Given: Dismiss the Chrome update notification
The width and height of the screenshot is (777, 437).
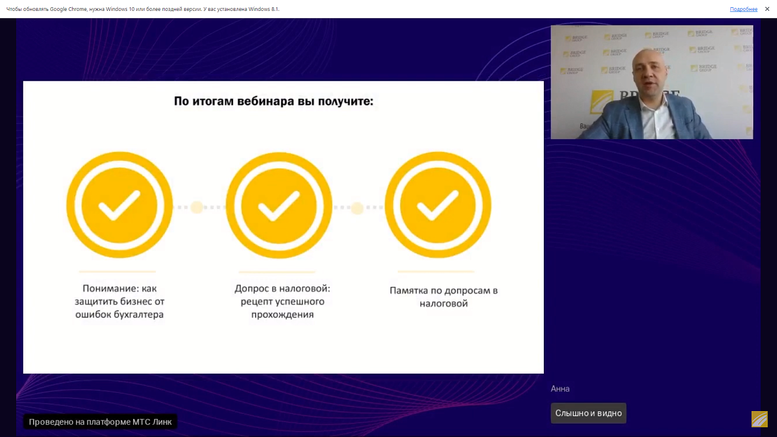Looking at the screenshot, I should click(767, 9).
